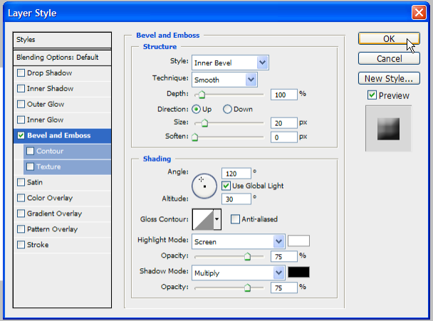This screenshot has width=433, height=321.
Task: Select the Stroke effect label
Action: pyautogui.click(x=38, y=245)
